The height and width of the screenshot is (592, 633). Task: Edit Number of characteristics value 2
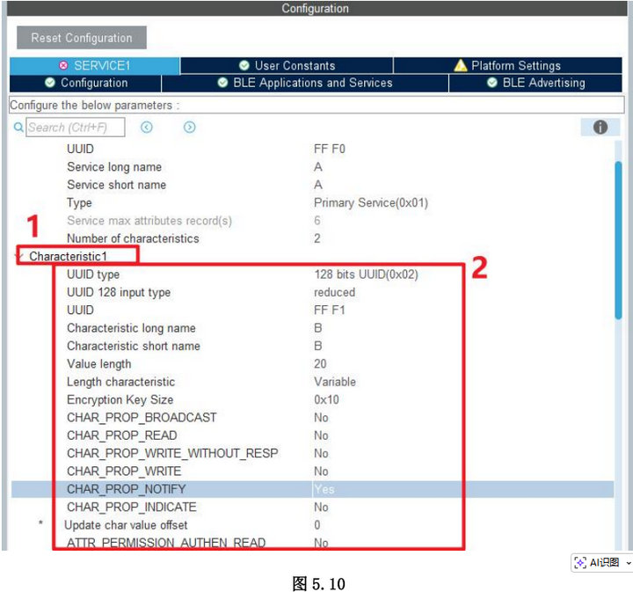point(317,238)
